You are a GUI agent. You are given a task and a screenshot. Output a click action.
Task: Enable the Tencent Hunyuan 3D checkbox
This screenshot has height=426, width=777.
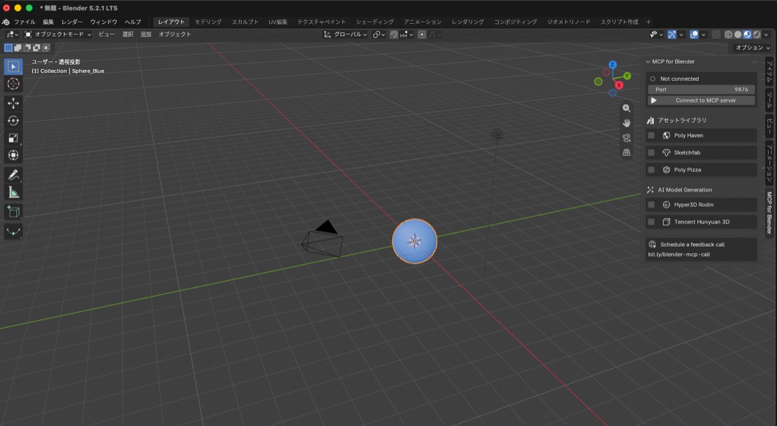(651, 222)
